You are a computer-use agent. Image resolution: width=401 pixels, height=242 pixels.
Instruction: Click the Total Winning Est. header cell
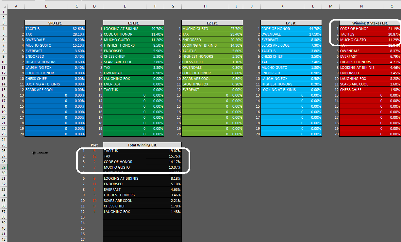[142, 145]
